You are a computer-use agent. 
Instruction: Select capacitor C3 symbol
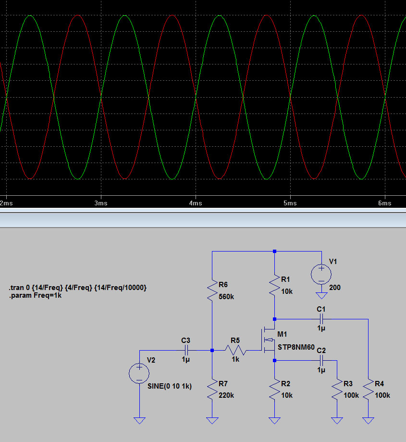click(x=186, y=351)
